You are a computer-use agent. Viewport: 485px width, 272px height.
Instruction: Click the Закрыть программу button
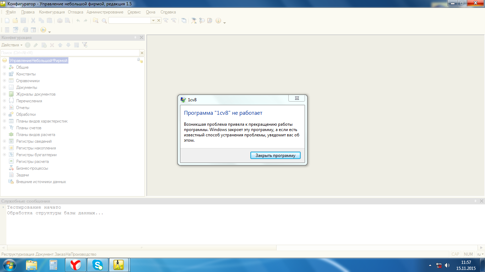pos(275,155)
